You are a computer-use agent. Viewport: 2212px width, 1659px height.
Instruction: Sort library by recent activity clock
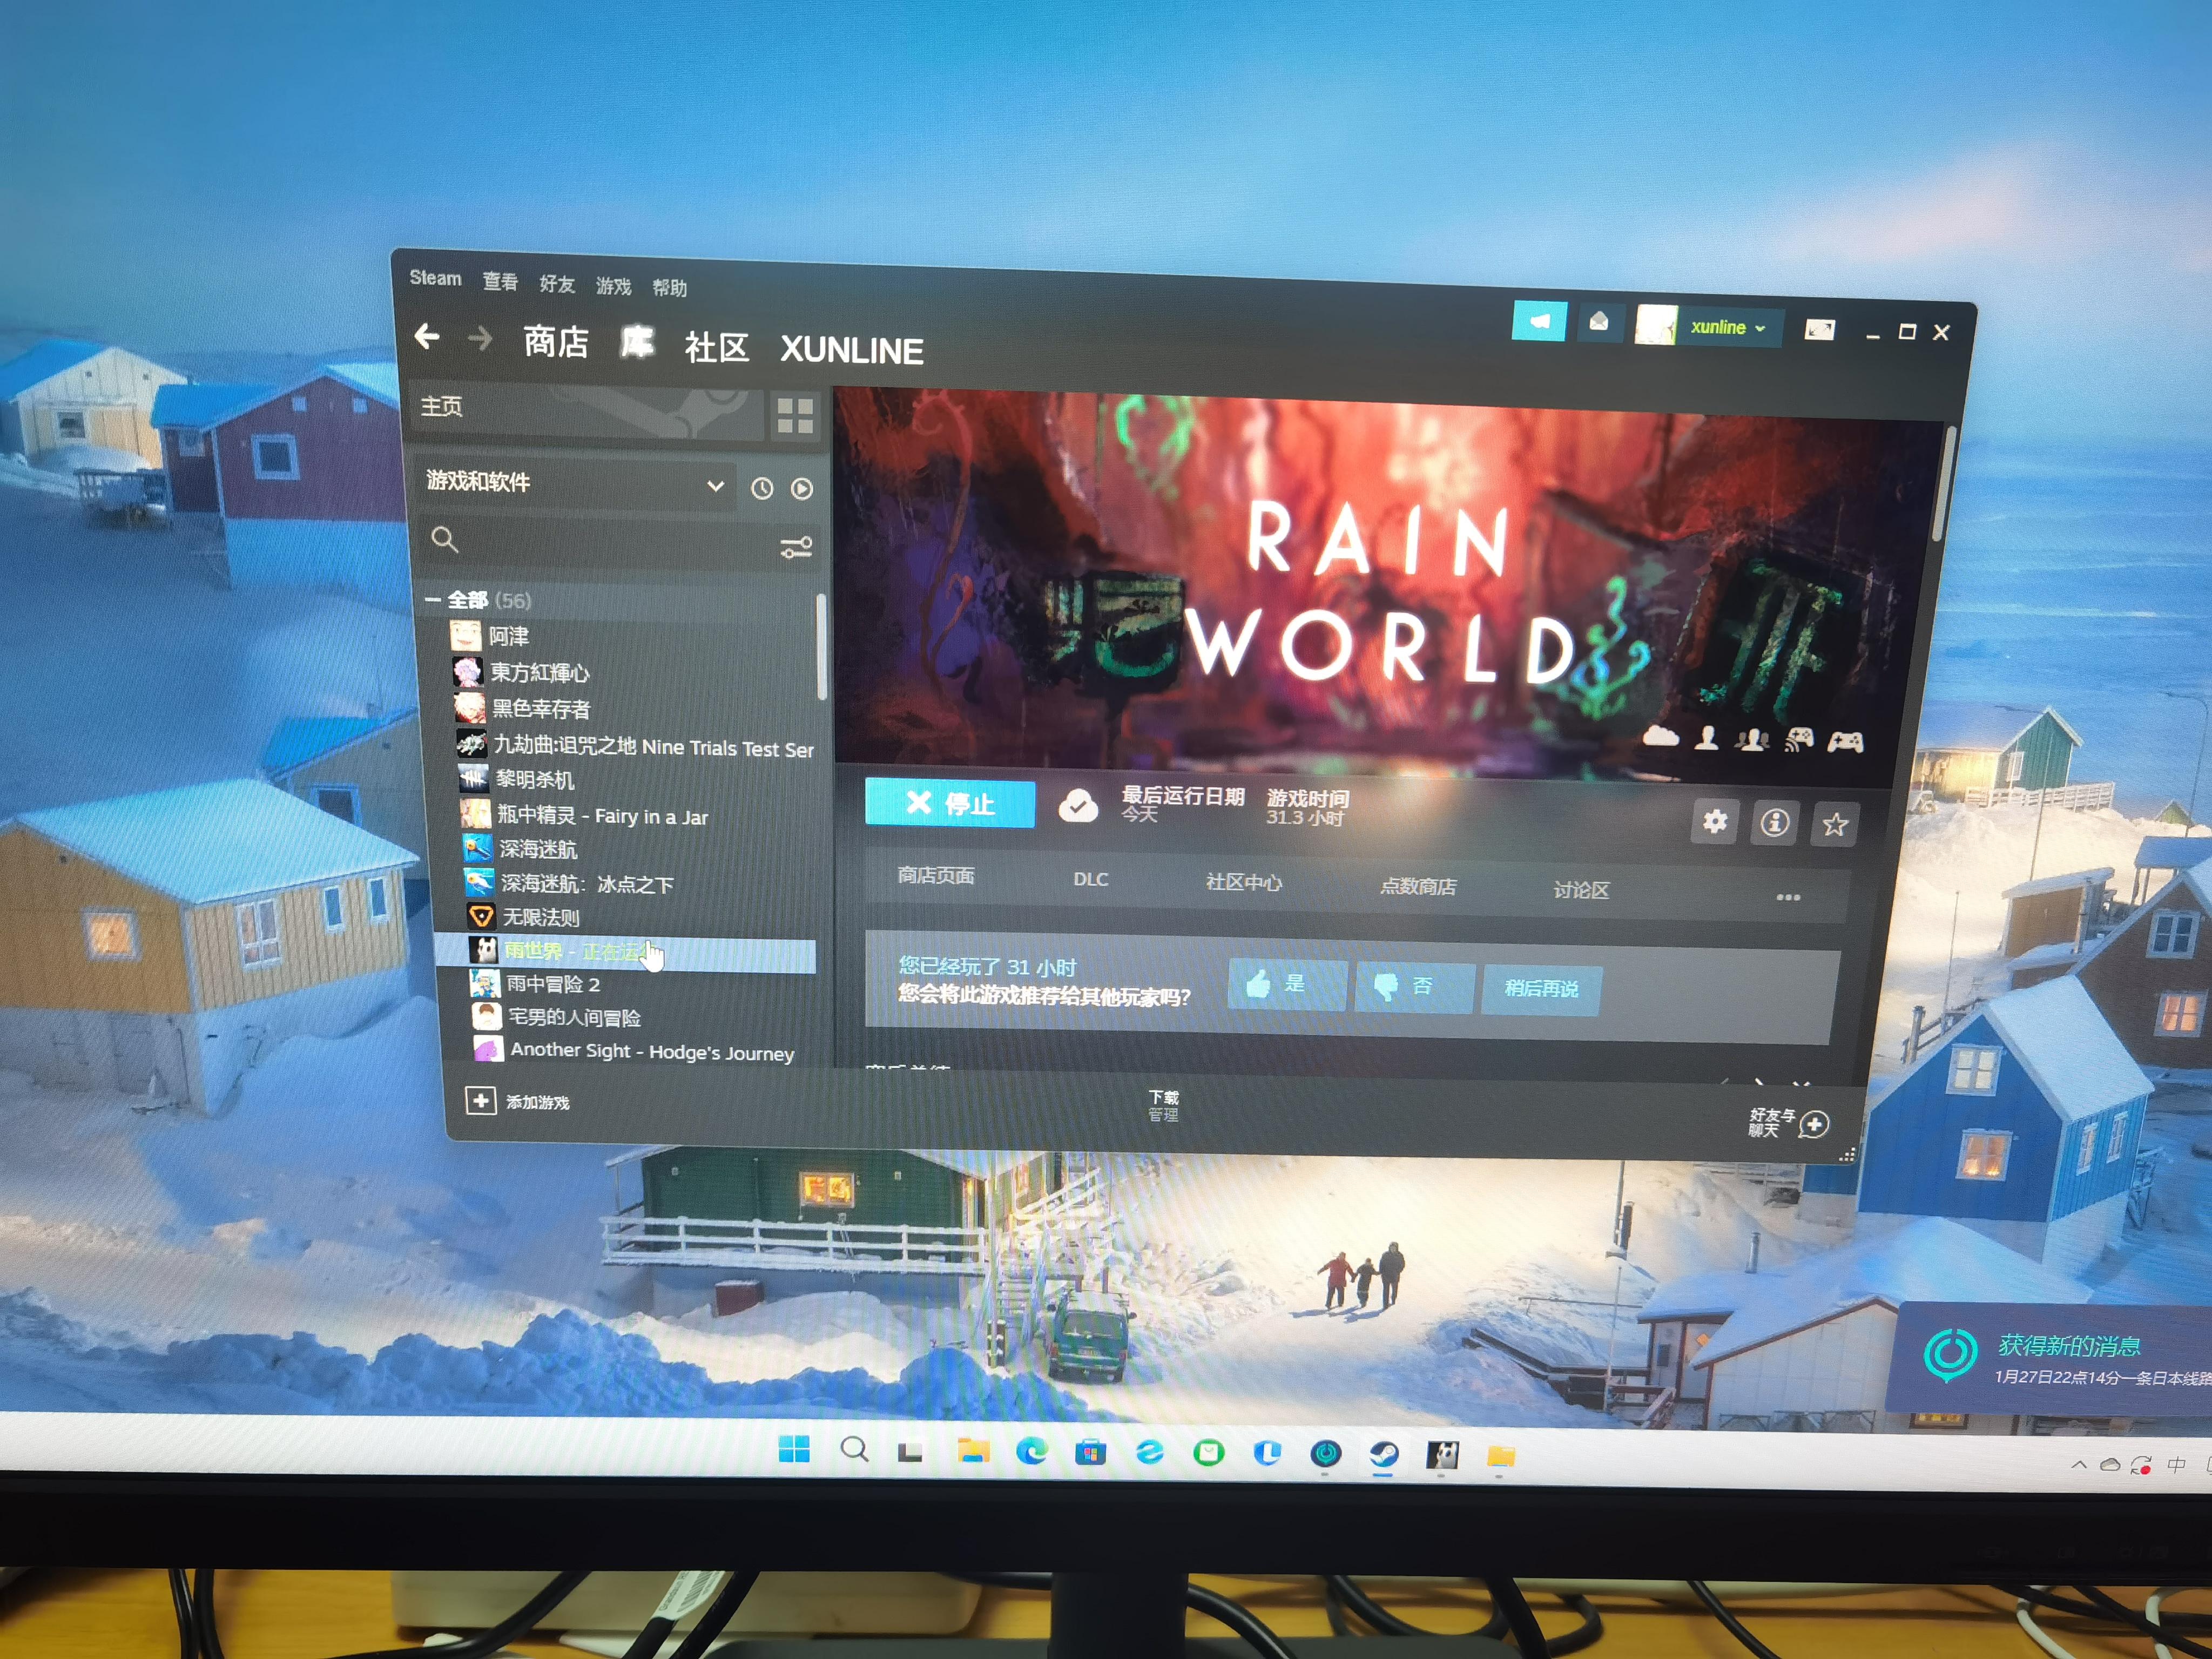[x=762, y=488]
